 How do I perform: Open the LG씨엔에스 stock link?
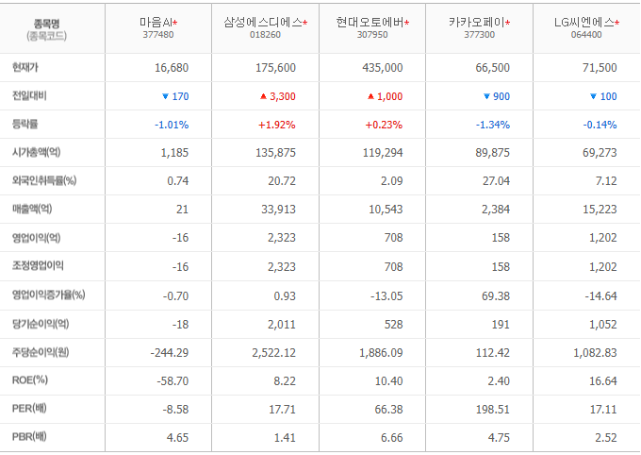[584, 23]
